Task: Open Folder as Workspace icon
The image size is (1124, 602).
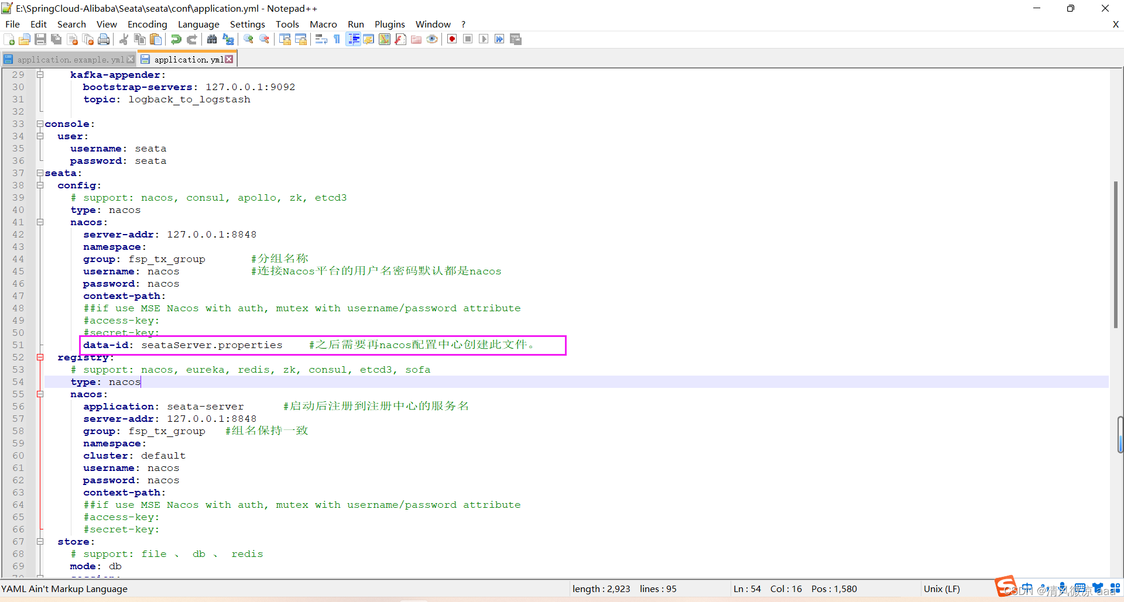Action: (416, 39)
